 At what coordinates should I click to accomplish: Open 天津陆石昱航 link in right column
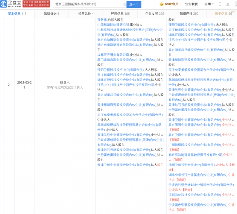[195, 105]
